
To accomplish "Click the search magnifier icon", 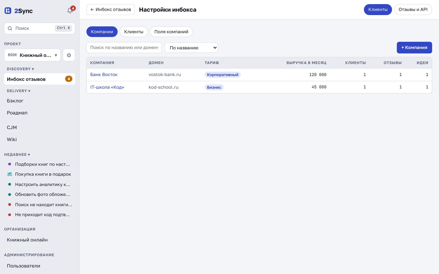I will (10, 28).
